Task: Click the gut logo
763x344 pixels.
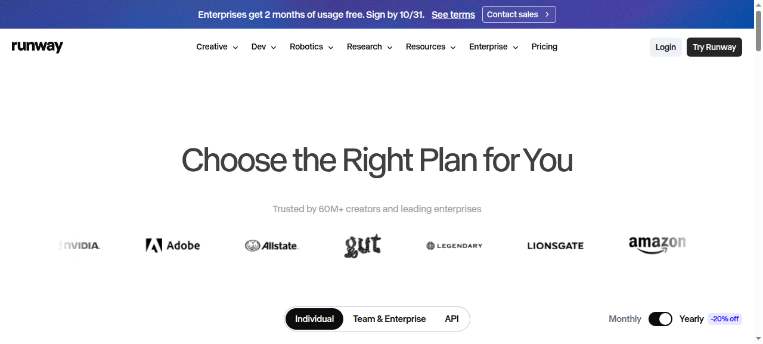Action: point(362,246)
